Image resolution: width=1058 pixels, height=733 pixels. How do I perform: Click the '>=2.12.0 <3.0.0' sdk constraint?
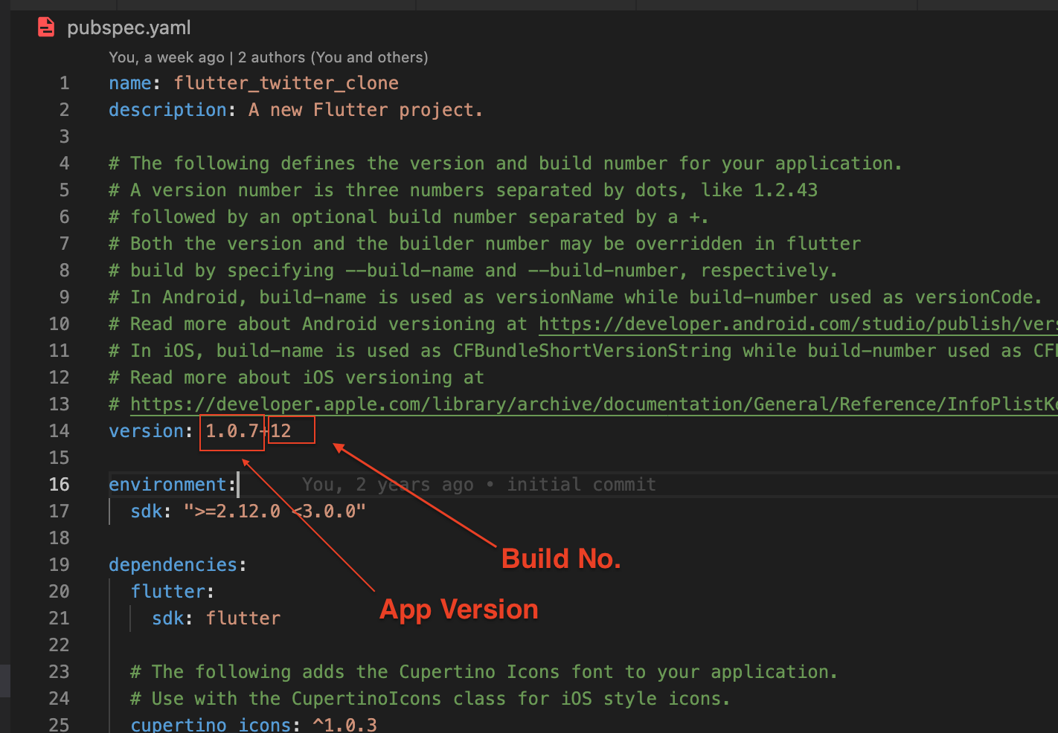275,511
